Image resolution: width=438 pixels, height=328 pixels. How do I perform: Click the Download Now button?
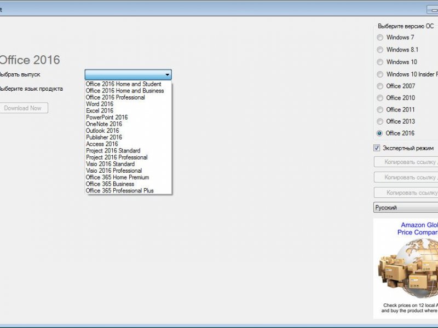point(24,108)
